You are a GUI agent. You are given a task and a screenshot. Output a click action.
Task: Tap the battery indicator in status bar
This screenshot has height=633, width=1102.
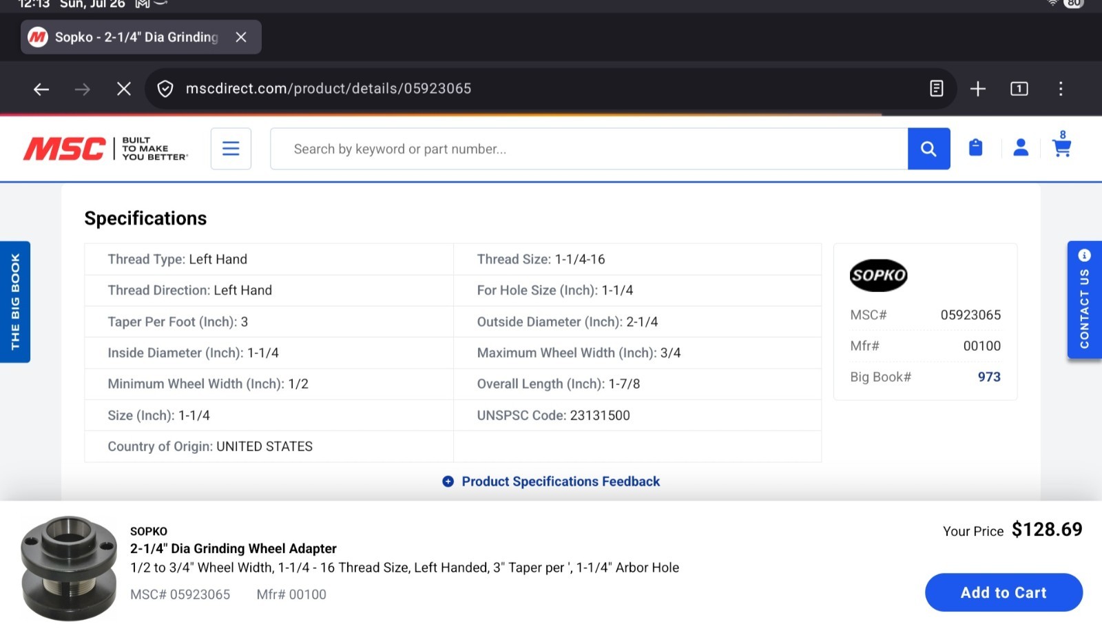(x=1073, y=3)
